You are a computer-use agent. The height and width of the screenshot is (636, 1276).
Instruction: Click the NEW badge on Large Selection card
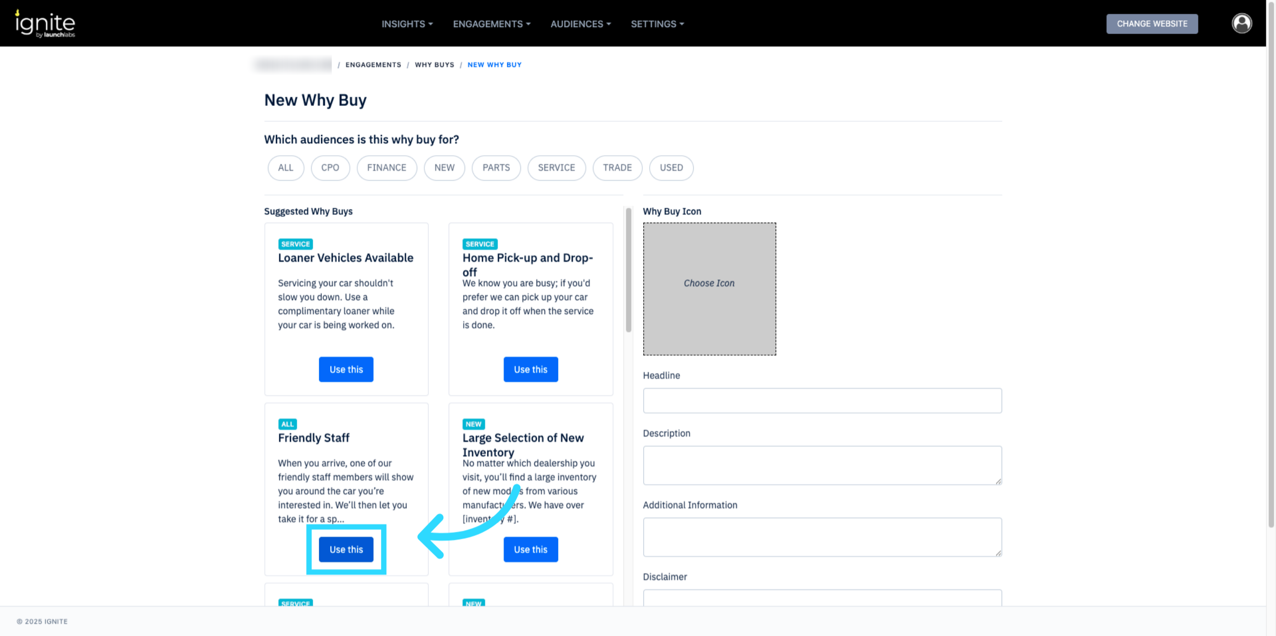tap(473, 424)
